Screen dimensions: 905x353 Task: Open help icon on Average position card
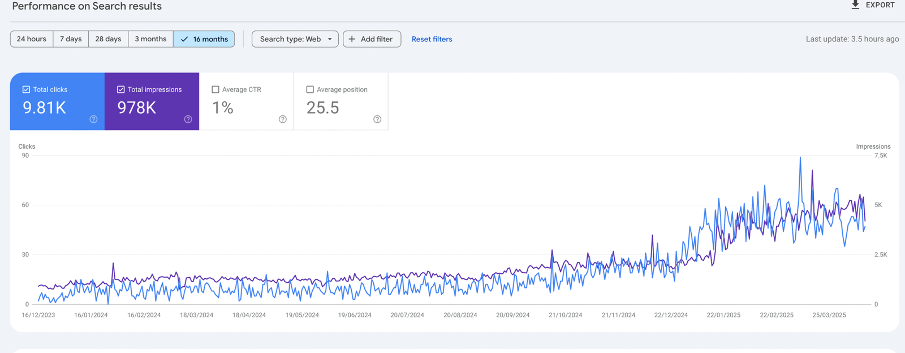pyautogui.click(x=377, y=119)
